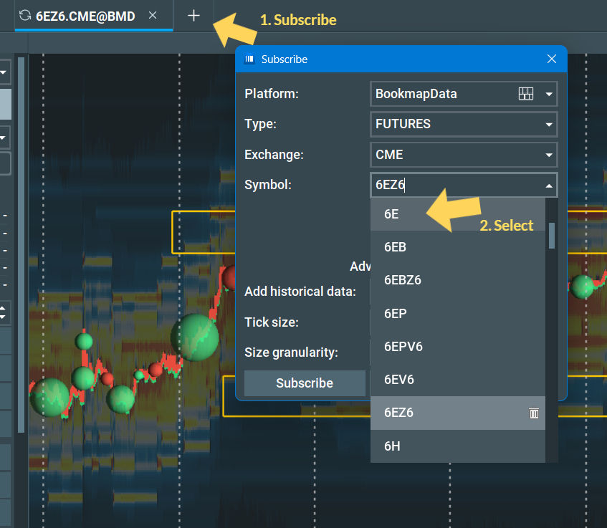Click the refresh icon on the 6EZ6 tab
The image size is (607, 528).
(x=25, y=16)
